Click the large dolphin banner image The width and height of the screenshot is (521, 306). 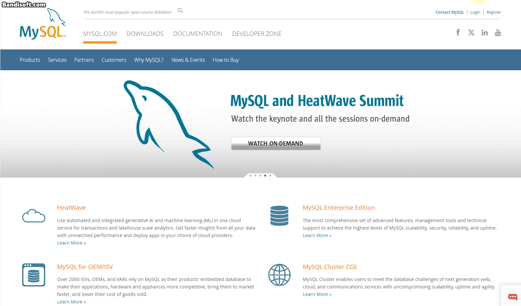click(169, 124)
